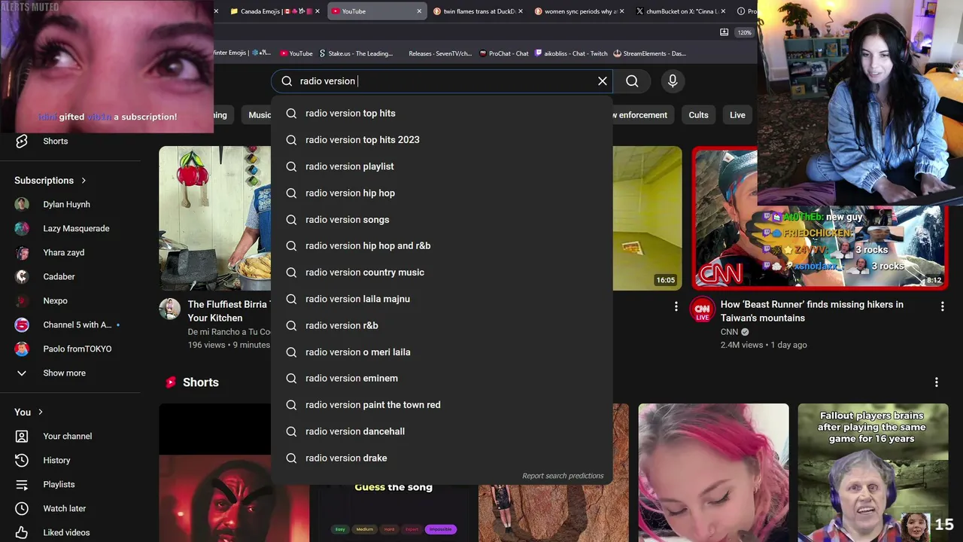Open the Stake.us bookmark
The height and width of the screenshot is (542, 963).
point(356,53)
